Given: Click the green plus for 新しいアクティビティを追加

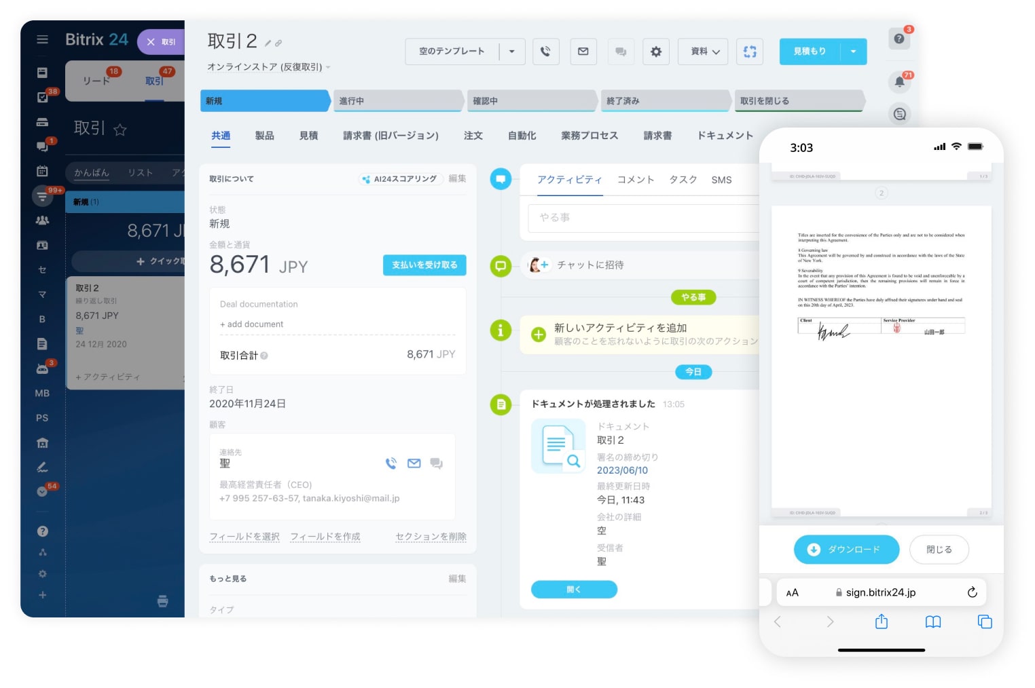Looking at the screenshot, I should coord(539,335).
